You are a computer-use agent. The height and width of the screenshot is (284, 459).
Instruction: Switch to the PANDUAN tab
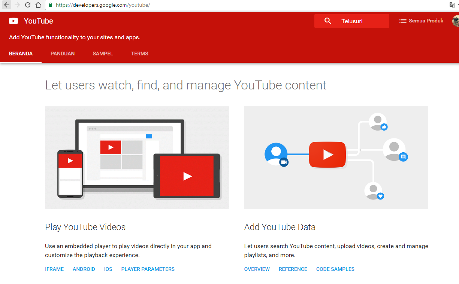pyautogui.click(x=62, y=54)
